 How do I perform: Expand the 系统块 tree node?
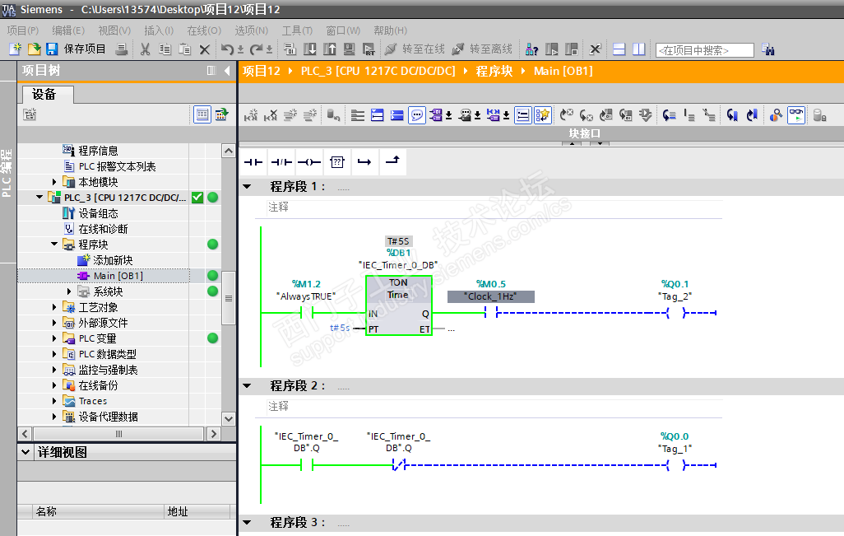coord(69,291)
